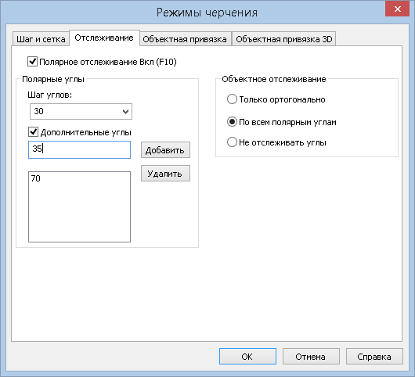Viewport: 415px width, 377px height.
Task: Select the Отслеживание tab
Action: [x=104, y=38]
